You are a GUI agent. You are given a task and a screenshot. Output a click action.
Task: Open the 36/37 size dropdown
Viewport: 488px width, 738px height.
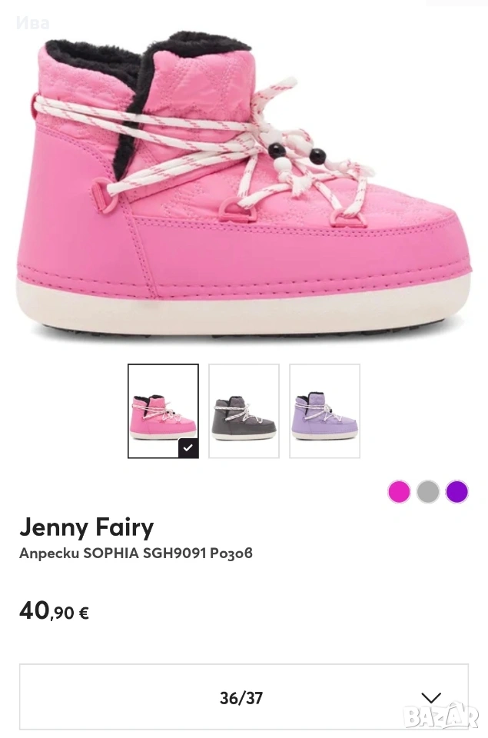(244, 697)
